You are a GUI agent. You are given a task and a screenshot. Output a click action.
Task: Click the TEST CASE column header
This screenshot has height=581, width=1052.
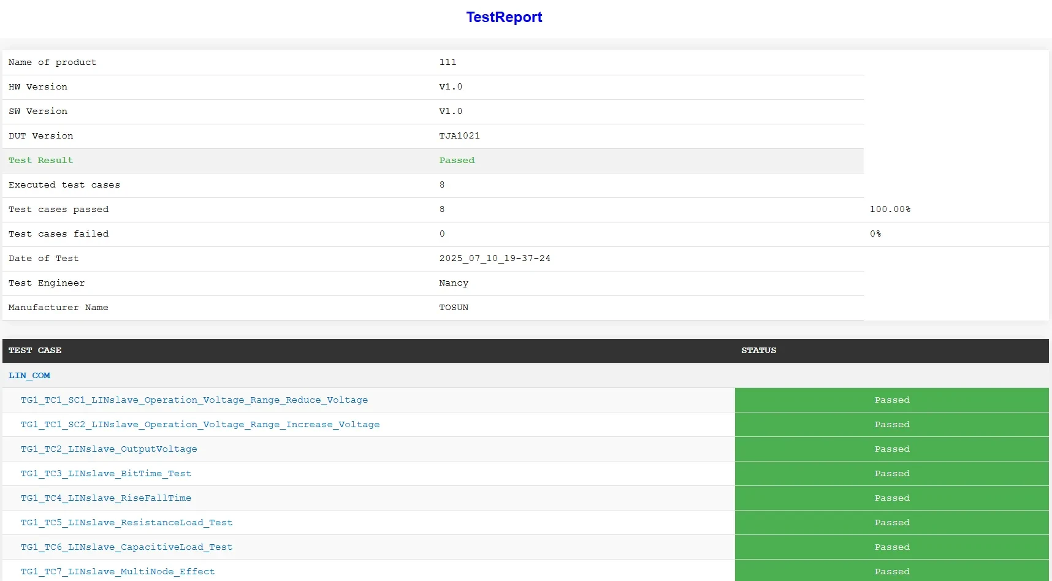35,351
